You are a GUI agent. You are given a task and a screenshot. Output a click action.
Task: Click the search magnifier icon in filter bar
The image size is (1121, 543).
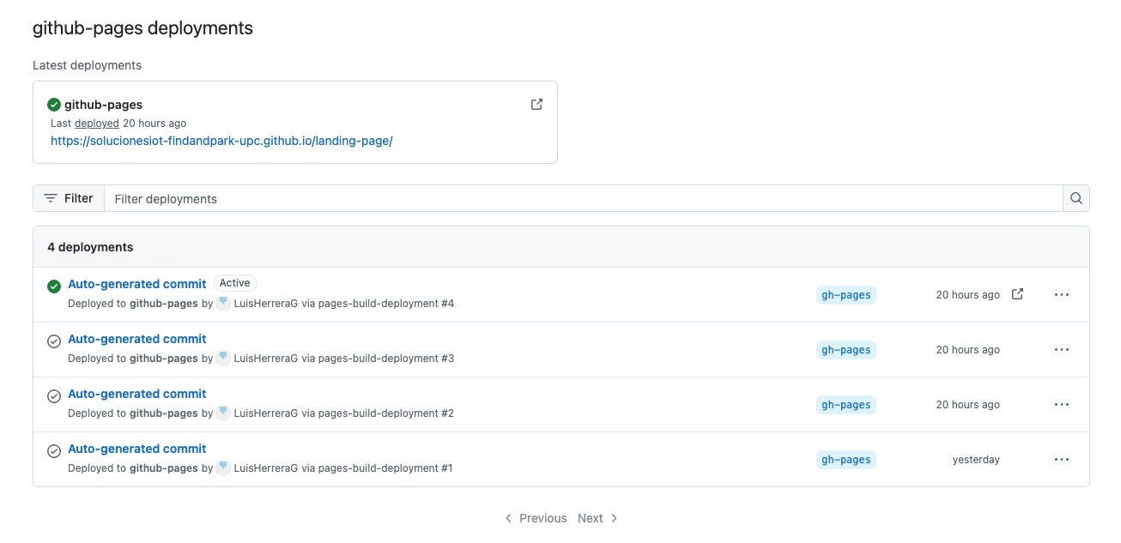[1076, 198]
